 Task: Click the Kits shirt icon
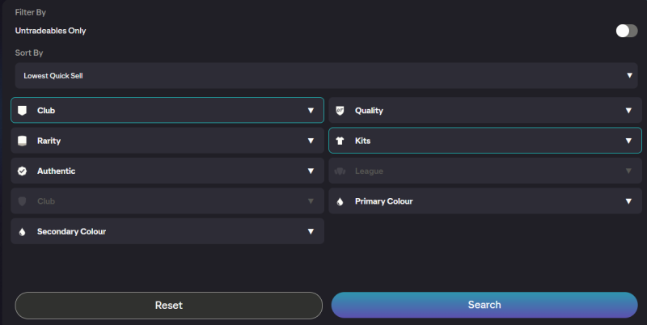[x=340, y=141]
